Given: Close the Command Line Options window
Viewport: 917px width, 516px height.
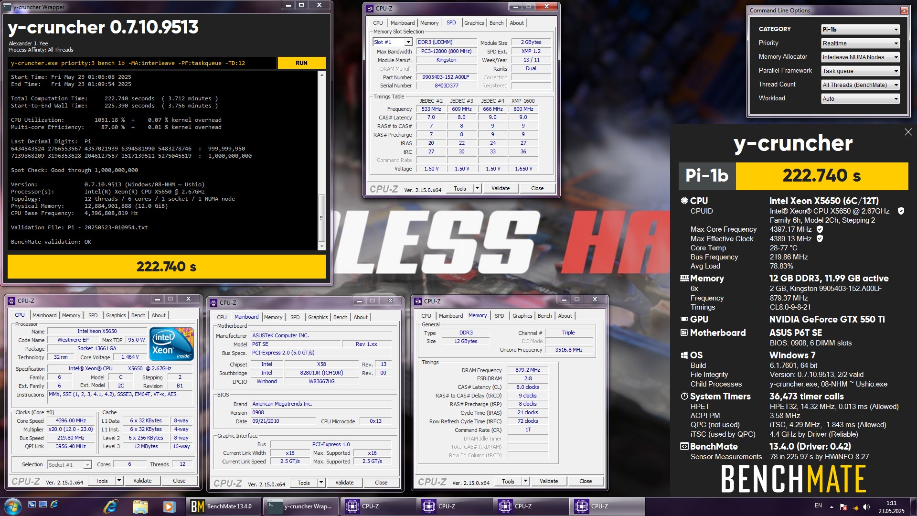Looking at the screenshot, I should pyautogui.click(x=904, y=11).
